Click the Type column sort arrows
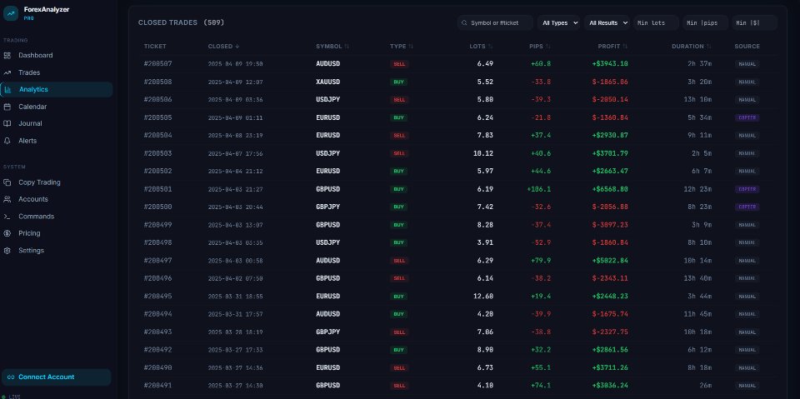Screen dimensions: 800x399 coord(411,47)
